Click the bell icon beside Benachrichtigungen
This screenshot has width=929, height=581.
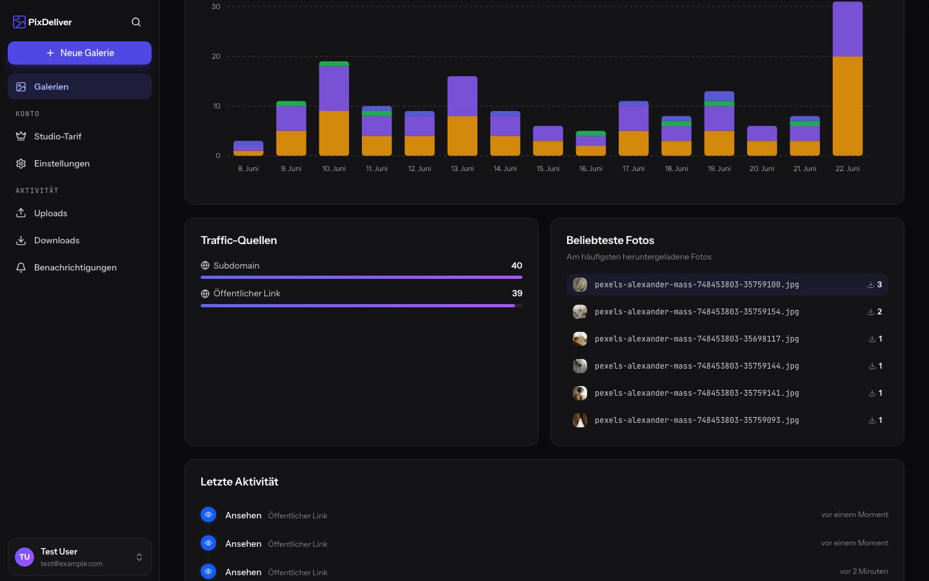click(x=21, y=267)
